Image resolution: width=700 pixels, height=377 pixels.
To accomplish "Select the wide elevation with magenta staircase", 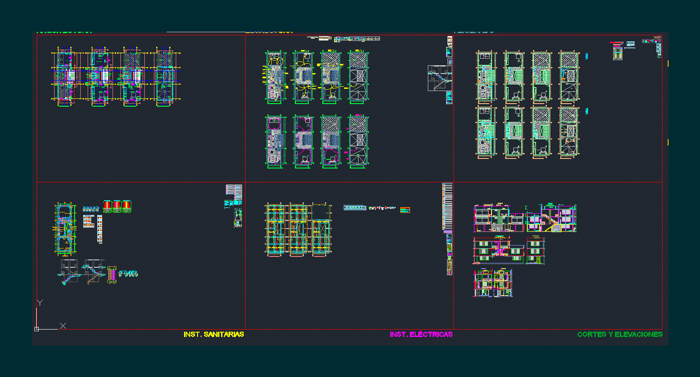I will (499, 250).
